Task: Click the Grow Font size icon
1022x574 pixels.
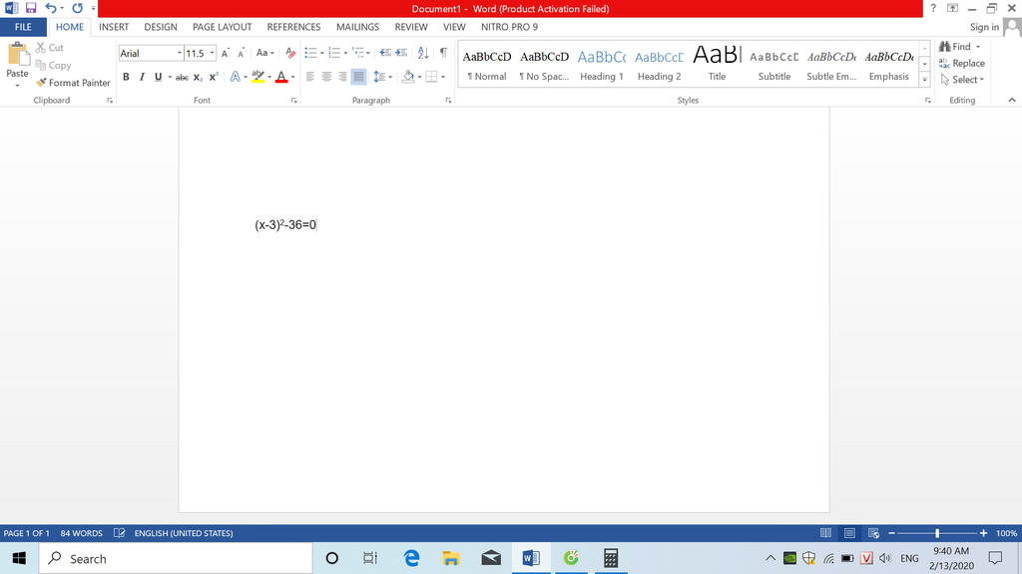Action: [x=226, y=53]
